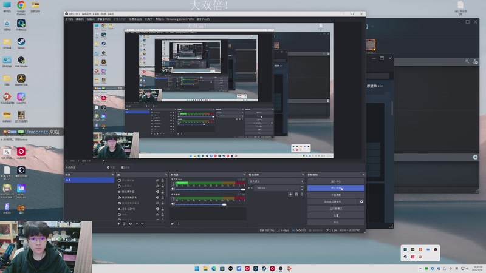The height and width of the screenshot is (273, 486).
Task: Open virtual camera settings gear icon
Action: (x=361, y=202)
